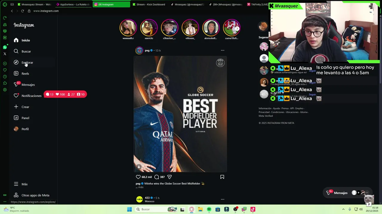
Task: Click the www.instagram.com address bar
Action: [46, 11]
